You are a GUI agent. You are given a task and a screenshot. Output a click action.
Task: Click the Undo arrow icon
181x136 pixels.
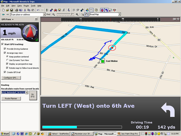[x=38, y=10]
